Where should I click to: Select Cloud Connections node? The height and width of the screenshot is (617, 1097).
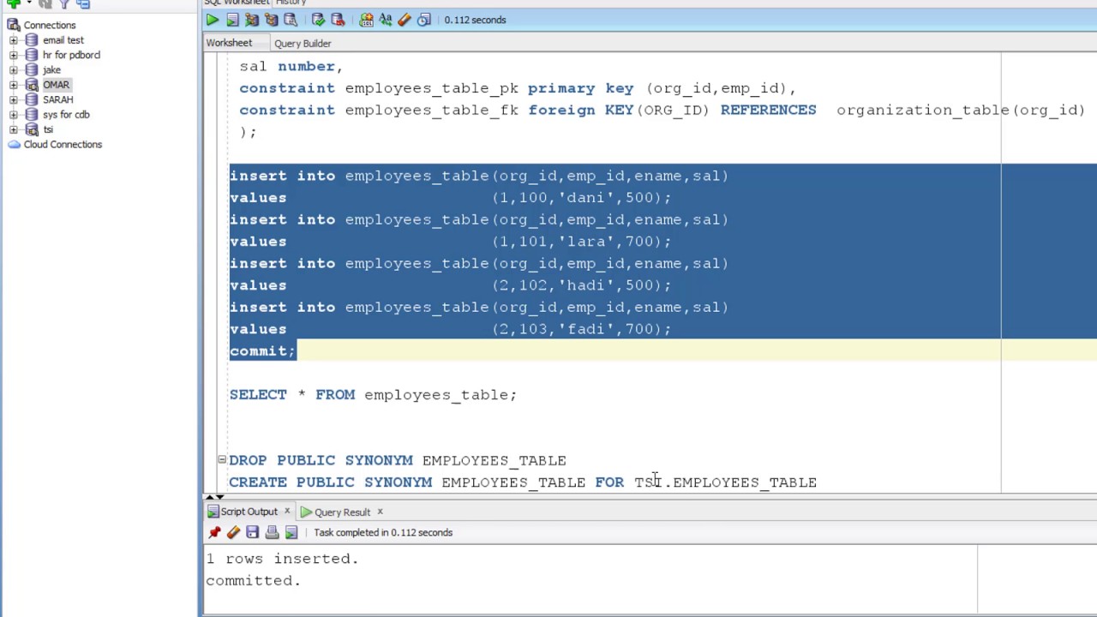(63, 144)
